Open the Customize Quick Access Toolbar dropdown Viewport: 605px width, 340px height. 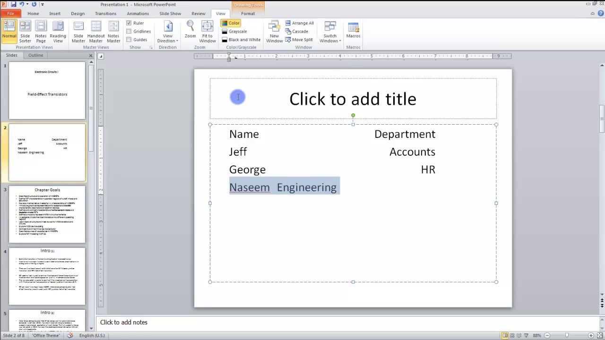pos(42,4)
